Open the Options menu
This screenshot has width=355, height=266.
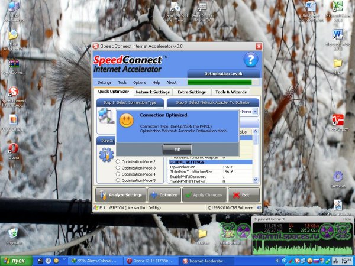[140, 82]
